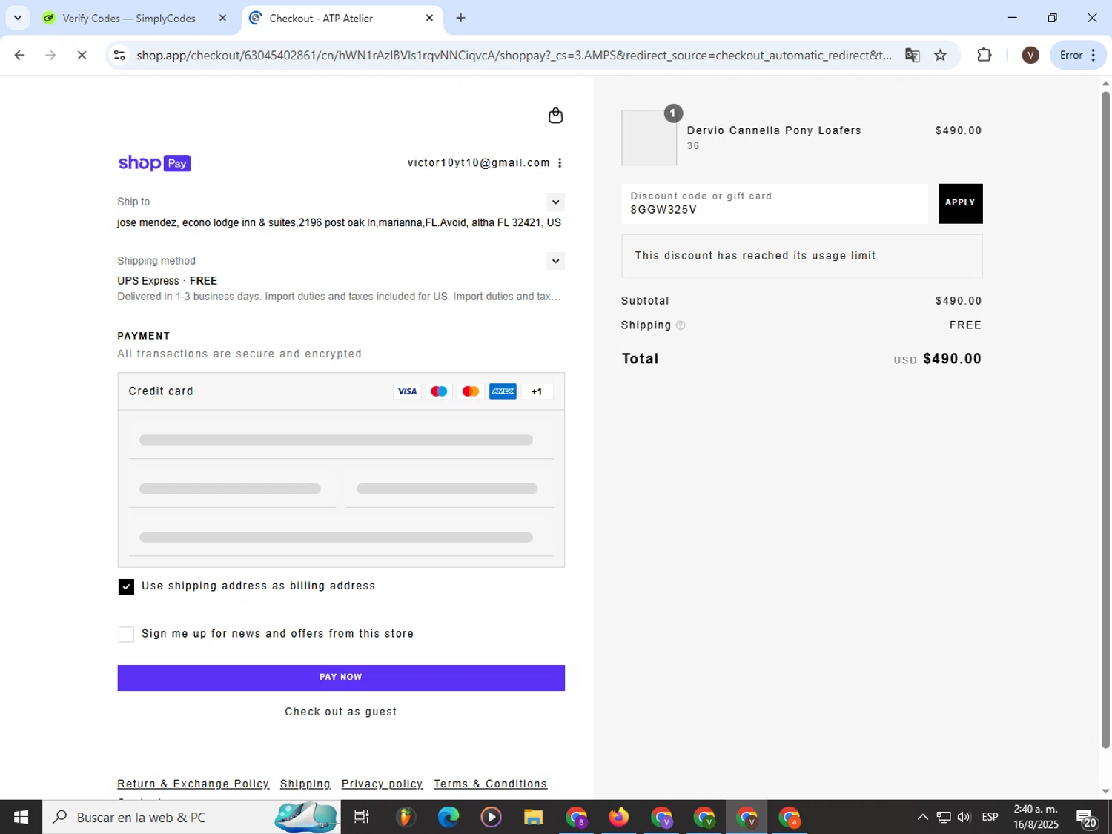1112x834 pixels.
Task: View site information icon in address bar
Action: coord(119,55)
